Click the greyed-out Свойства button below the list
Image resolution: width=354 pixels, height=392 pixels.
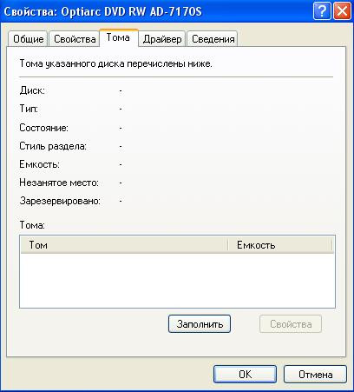coord(291,324)
